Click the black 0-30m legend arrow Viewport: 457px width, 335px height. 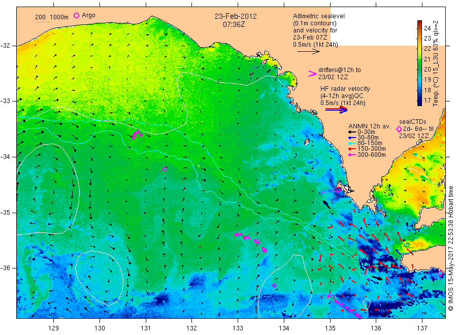coord(352,132)
